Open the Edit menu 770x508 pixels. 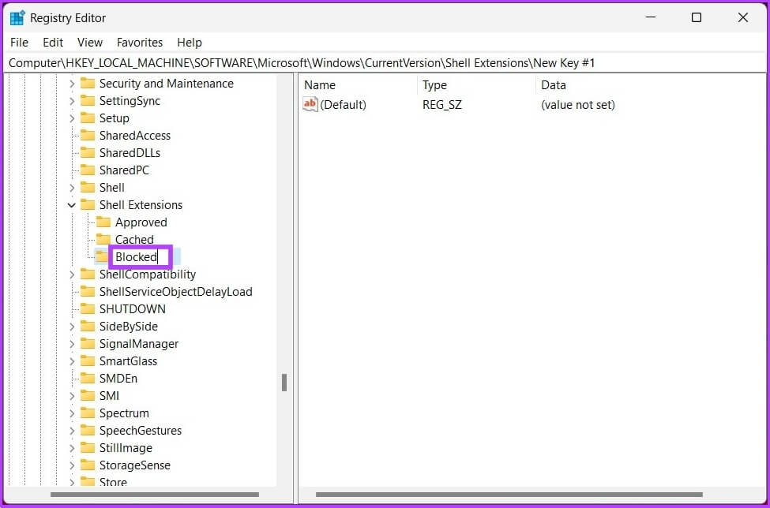click(53, 43)
